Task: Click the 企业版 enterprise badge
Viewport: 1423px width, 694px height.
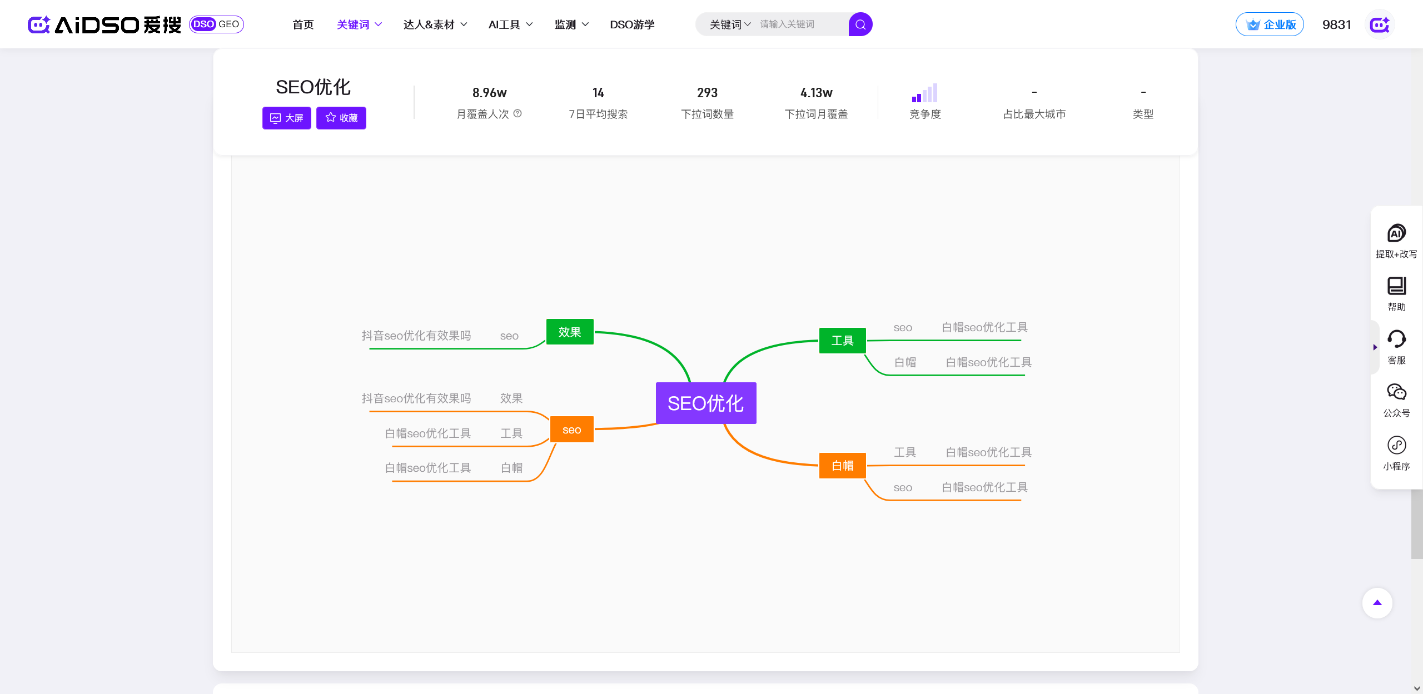Action: 1270,24
